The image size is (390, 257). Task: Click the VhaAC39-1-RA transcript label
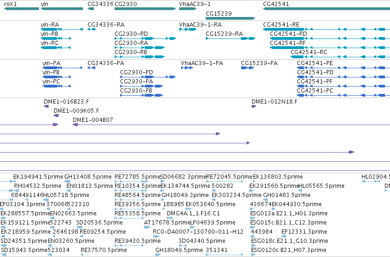pyautogui.click(x=200, y=25)
